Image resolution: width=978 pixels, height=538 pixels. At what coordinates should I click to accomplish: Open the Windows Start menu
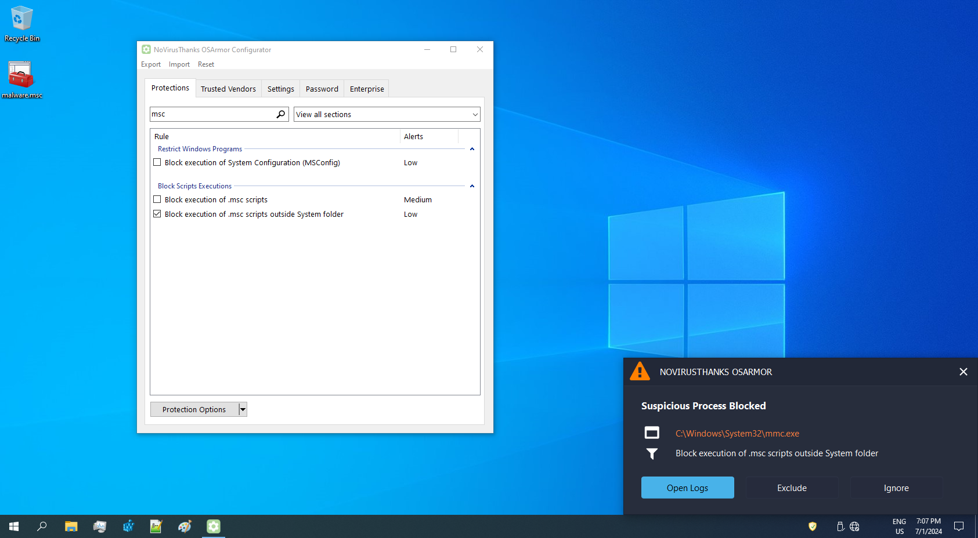pyautogui.click(x=14, y=526)
